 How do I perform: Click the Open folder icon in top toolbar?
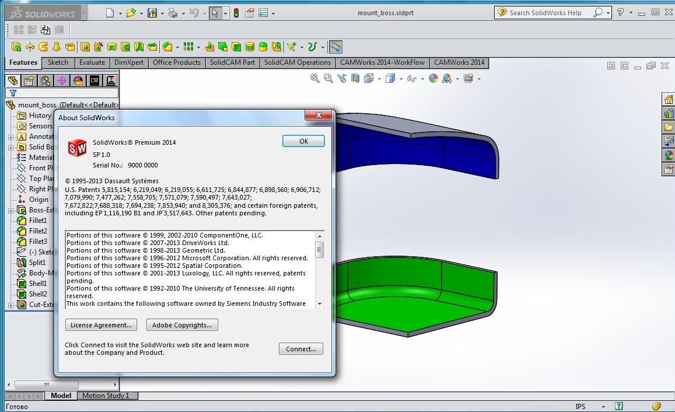pyautogui.click(x=131, y=13)
